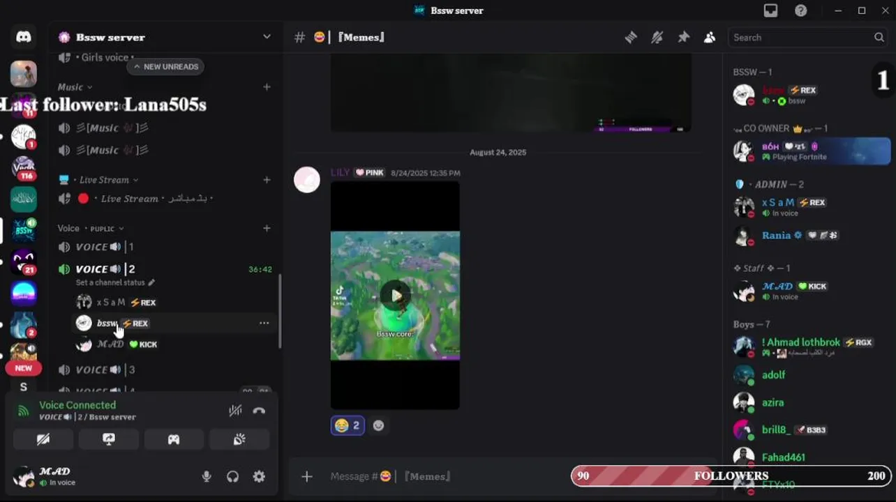Screen dimensions: 896x502
Task: Open BÓH member in CO OWNER list
Action: 811,151
